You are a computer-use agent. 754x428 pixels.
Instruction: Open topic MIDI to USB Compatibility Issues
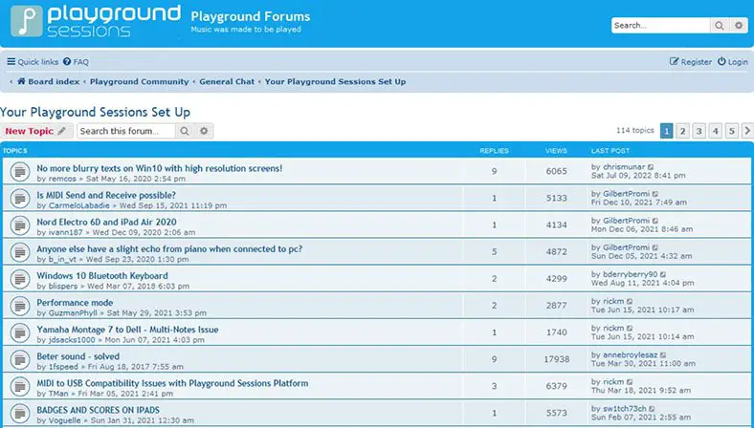coord(172,384)
